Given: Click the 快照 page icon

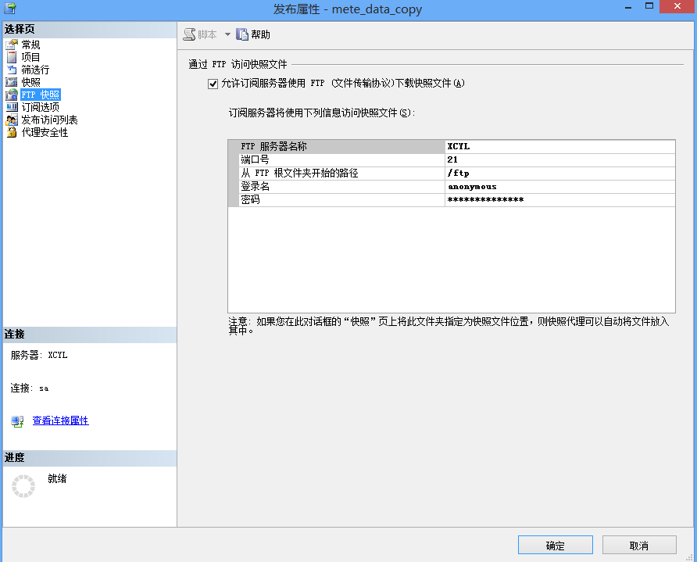Looking at the screenshot, I should tap(12, 82).
